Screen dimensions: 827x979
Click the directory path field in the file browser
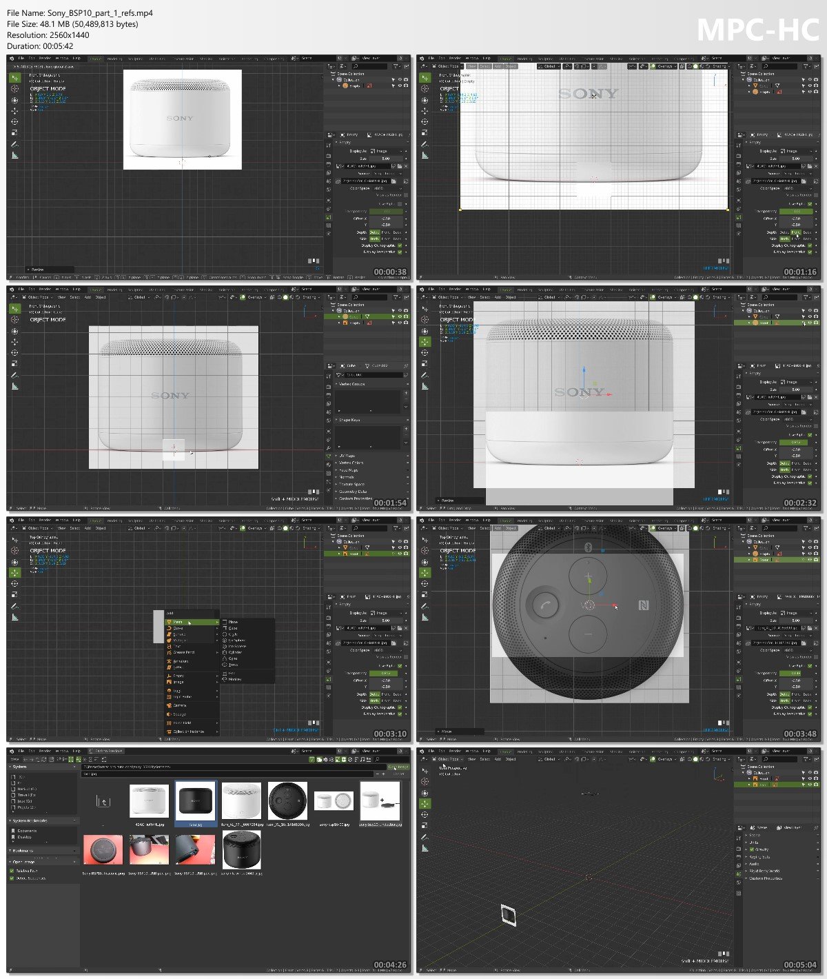[234, 767]
